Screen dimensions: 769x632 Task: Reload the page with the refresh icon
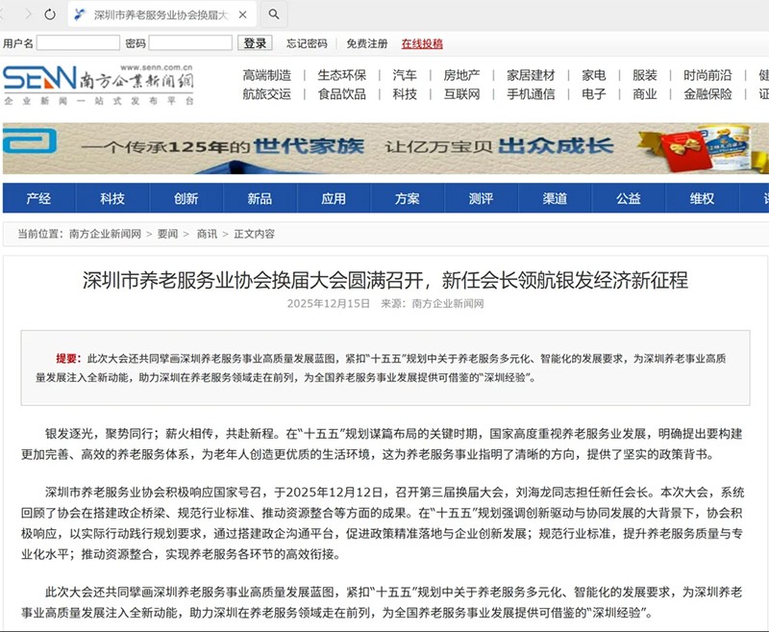coord(50,14)
